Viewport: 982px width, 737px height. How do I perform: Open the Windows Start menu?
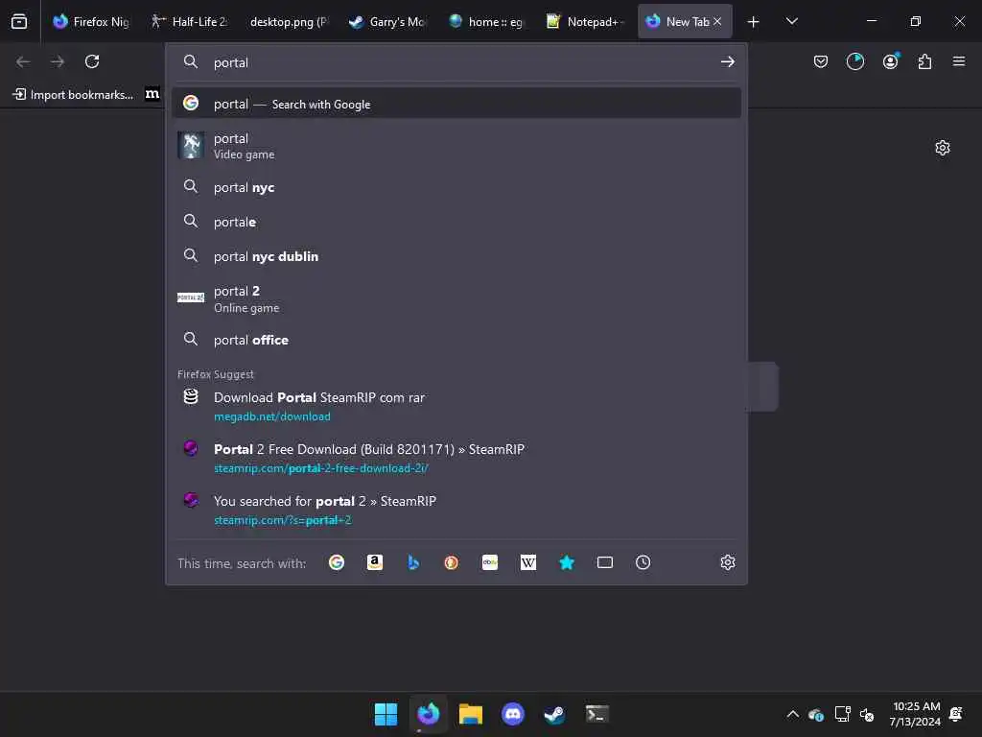386,714
